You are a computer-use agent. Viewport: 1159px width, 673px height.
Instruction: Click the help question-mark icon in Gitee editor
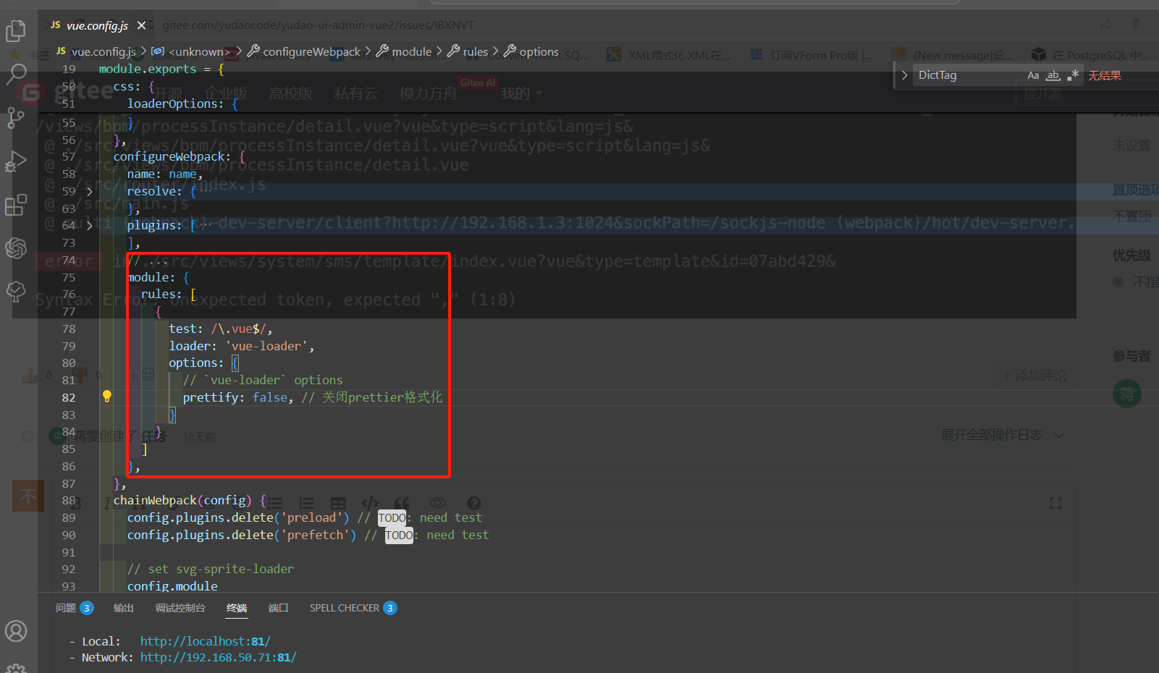pyautogui.click(x=473, y=503)
